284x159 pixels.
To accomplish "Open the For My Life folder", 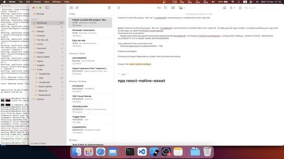I will point(48,40).
